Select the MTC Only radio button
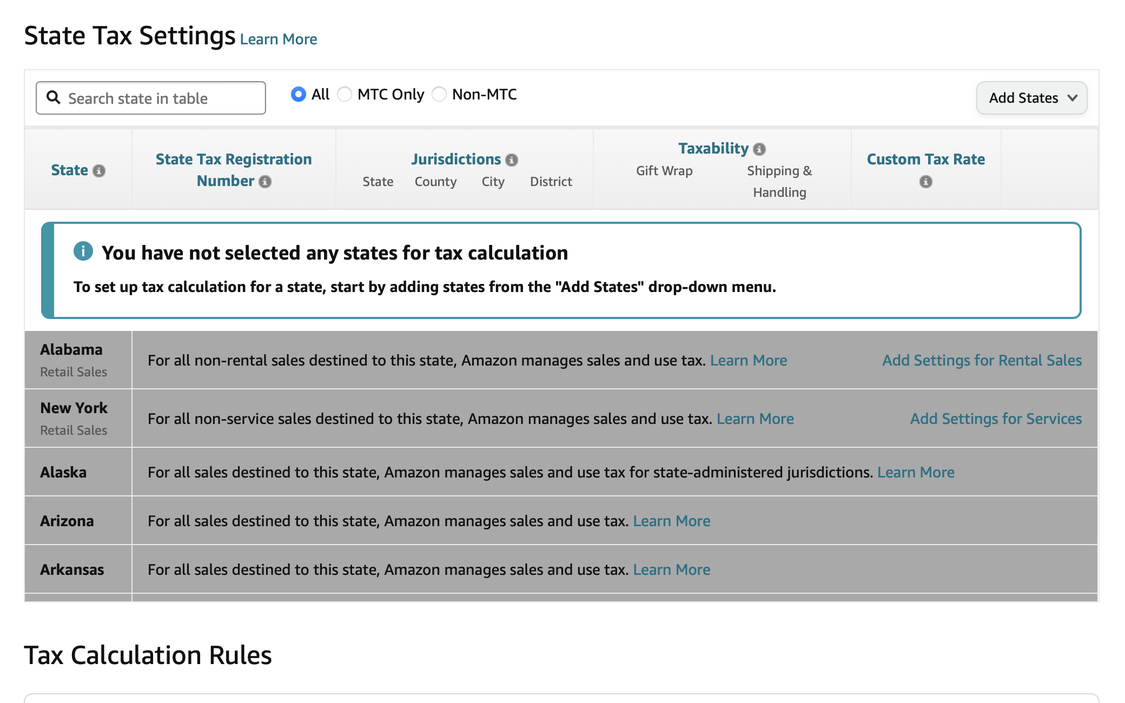This screenshot has width=1125, height=703. click(345, 94)
